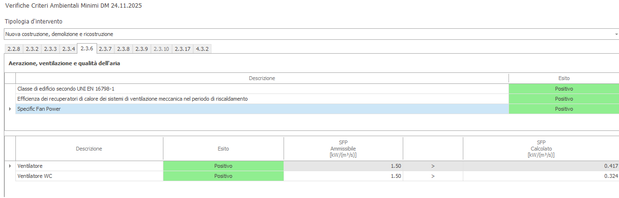
Task: Click the Ventilatore row indicator arrow
Action: 10,166
